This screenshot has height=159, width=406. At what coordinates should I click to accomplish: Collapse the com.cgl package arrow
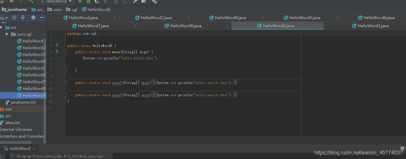click(x=7, y=34)
